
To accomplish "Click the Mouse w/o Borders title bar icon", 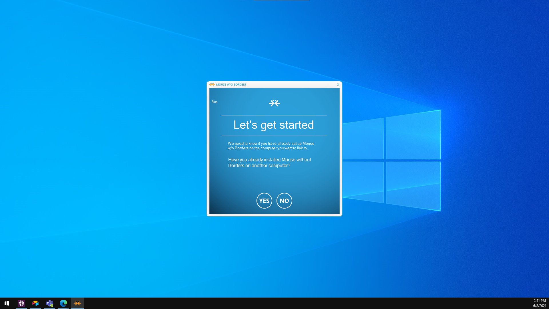I will pyautogui.click(x=212, y=84).
